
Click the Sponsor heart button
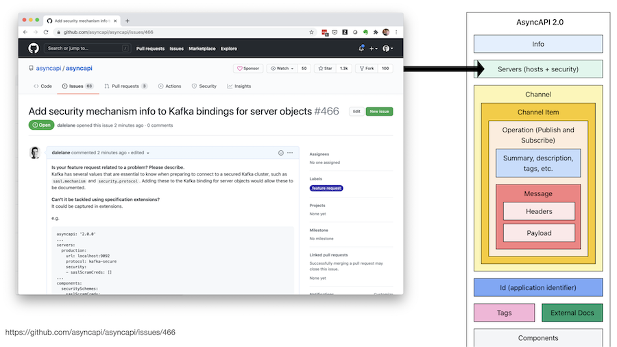248,69
